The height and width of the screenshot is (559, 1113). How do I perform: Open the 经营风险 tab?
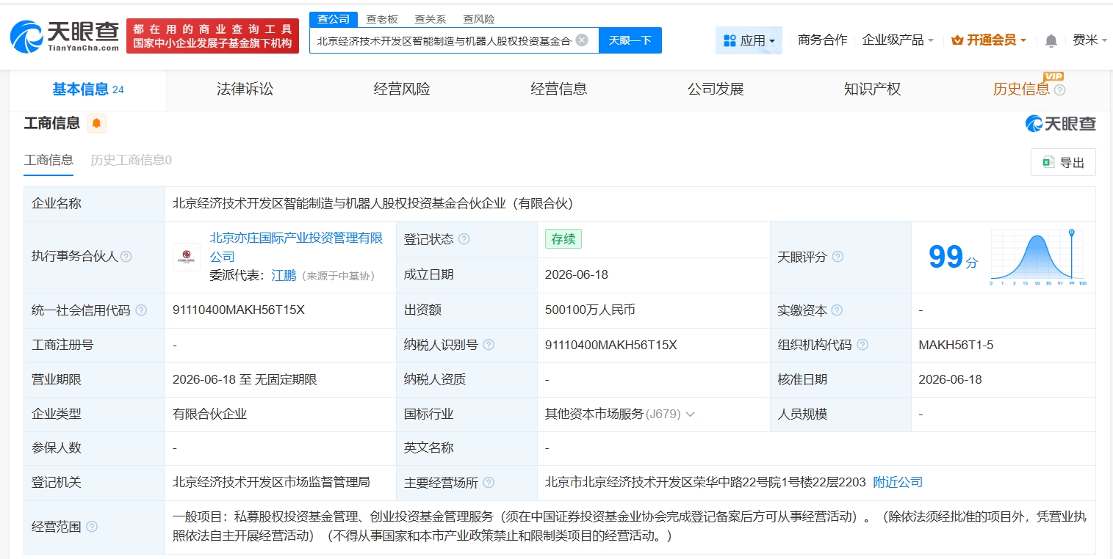point(402,89)
